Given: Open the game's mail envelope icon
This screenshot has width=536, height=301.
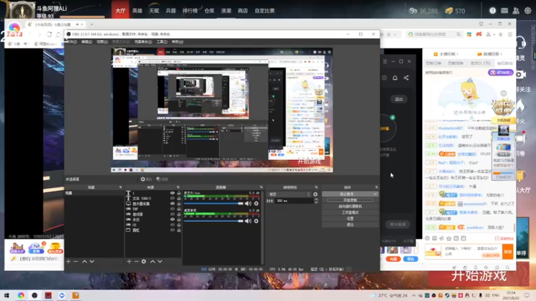Looking at the screenshot, I should [x=505, y=11].
